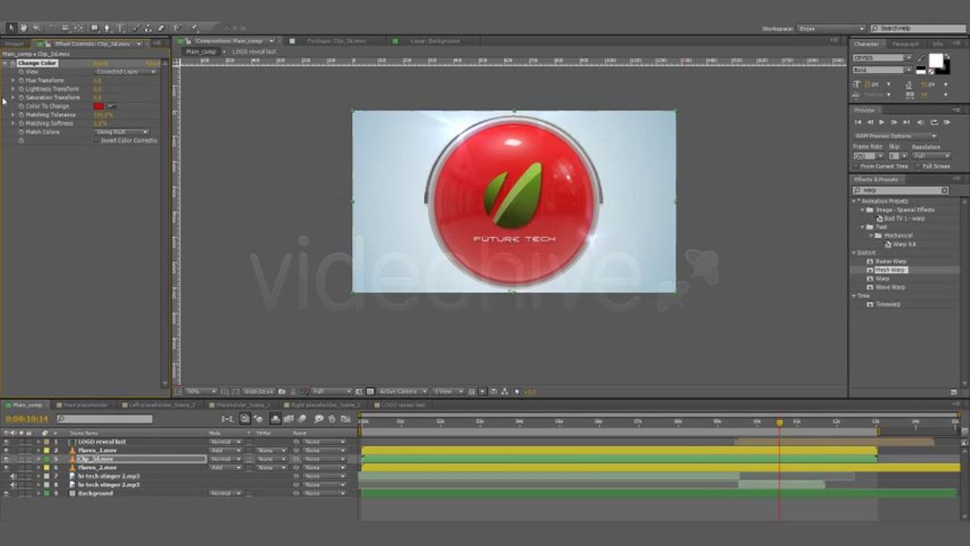
Task: Hide the Background layer
Action: [6, 493]
